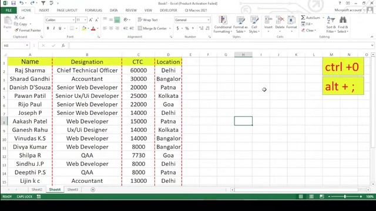Toggle Wrap Text
This screenshot has width=376, height=211.
coord(147,20)
